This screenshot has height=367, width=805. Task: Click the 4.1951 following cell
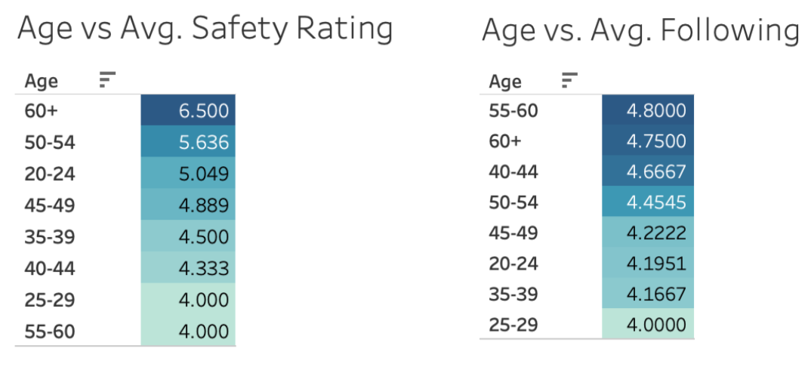(x=648, y=262)
